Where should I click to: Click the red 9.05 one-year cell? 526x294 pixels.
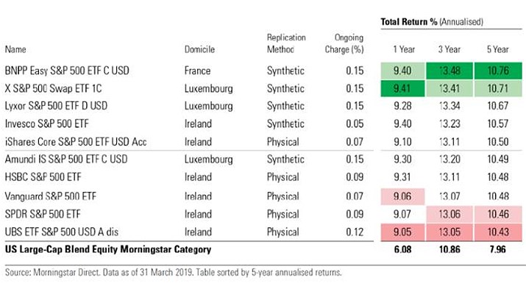402,232
